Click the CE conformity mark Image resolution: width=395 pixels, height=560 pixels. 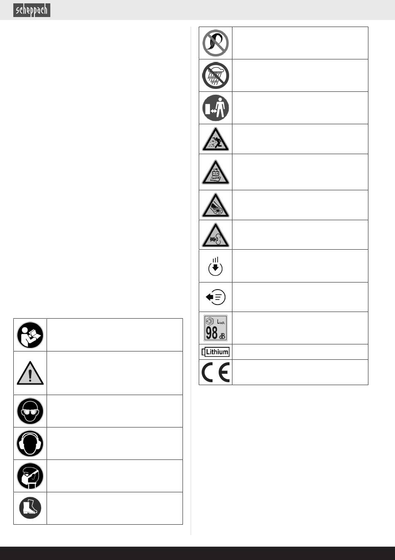coord(215,372)
